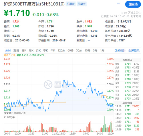Click the 今开 value 1.711

(x=50, y=21)
